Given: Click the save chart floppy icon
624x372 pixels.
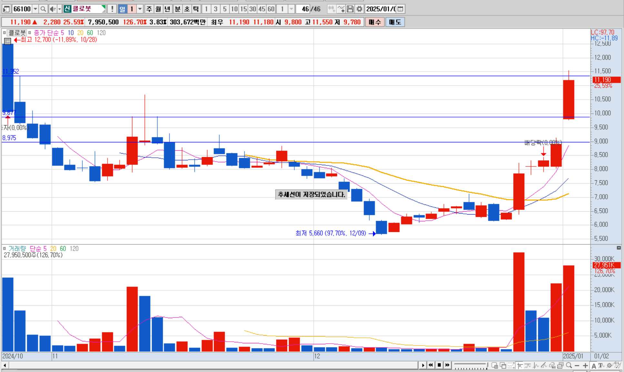Looking at the screenshot, I should 350,9.
